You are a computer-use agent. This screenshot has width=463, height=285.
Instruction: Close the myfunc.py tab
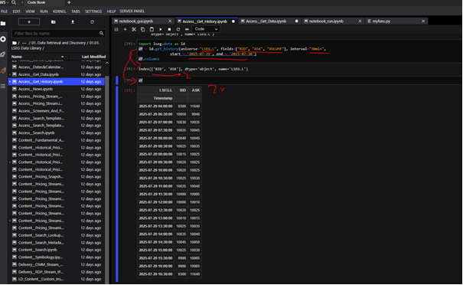423,21
